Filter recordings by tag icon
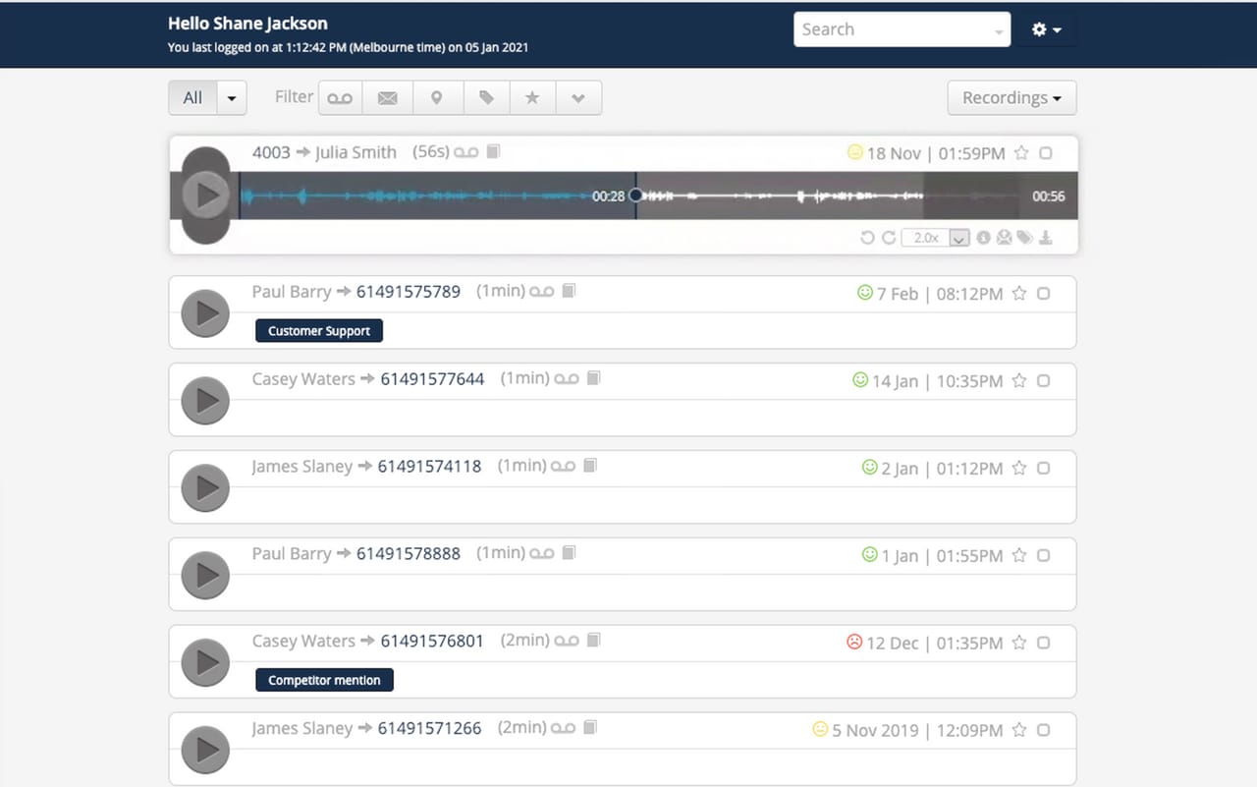The height and width of the screenshot is (787, 1257). pyautogui.click(x=486, y=98)
